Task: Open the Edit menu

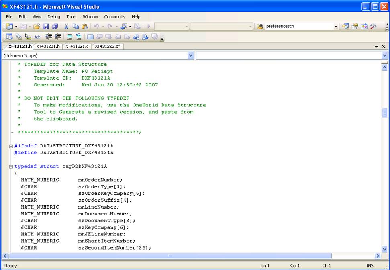Action: (x=22, y=17)
